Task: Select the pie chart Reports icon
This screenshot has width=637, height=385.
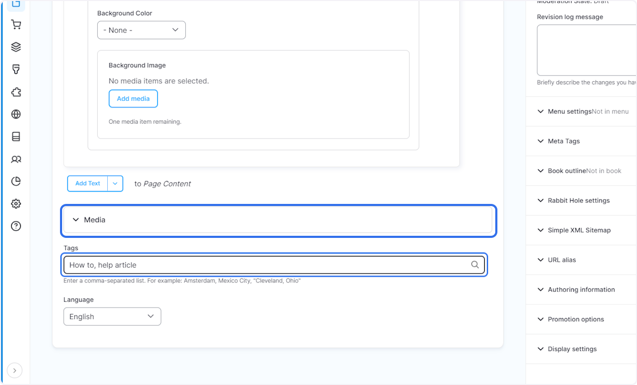Action: coord(15,181)
